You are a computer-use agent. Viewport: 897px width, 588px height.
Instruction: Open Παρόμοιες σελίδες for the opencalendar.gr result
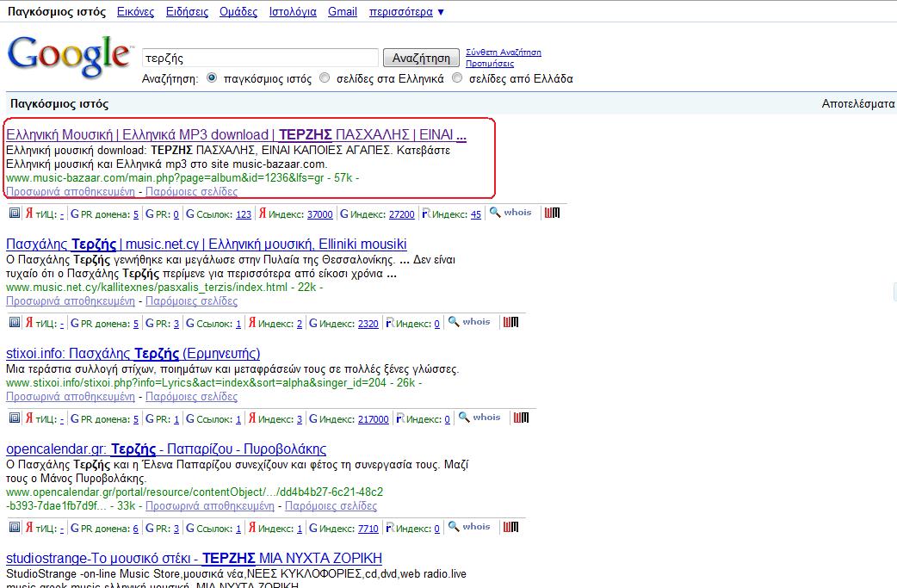(331, 505)
